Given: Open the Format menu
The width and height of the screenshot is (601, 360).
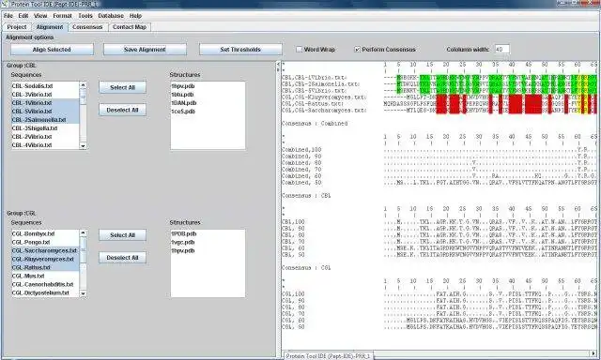Looking at the screenshot, I should (x=62, y=16).
